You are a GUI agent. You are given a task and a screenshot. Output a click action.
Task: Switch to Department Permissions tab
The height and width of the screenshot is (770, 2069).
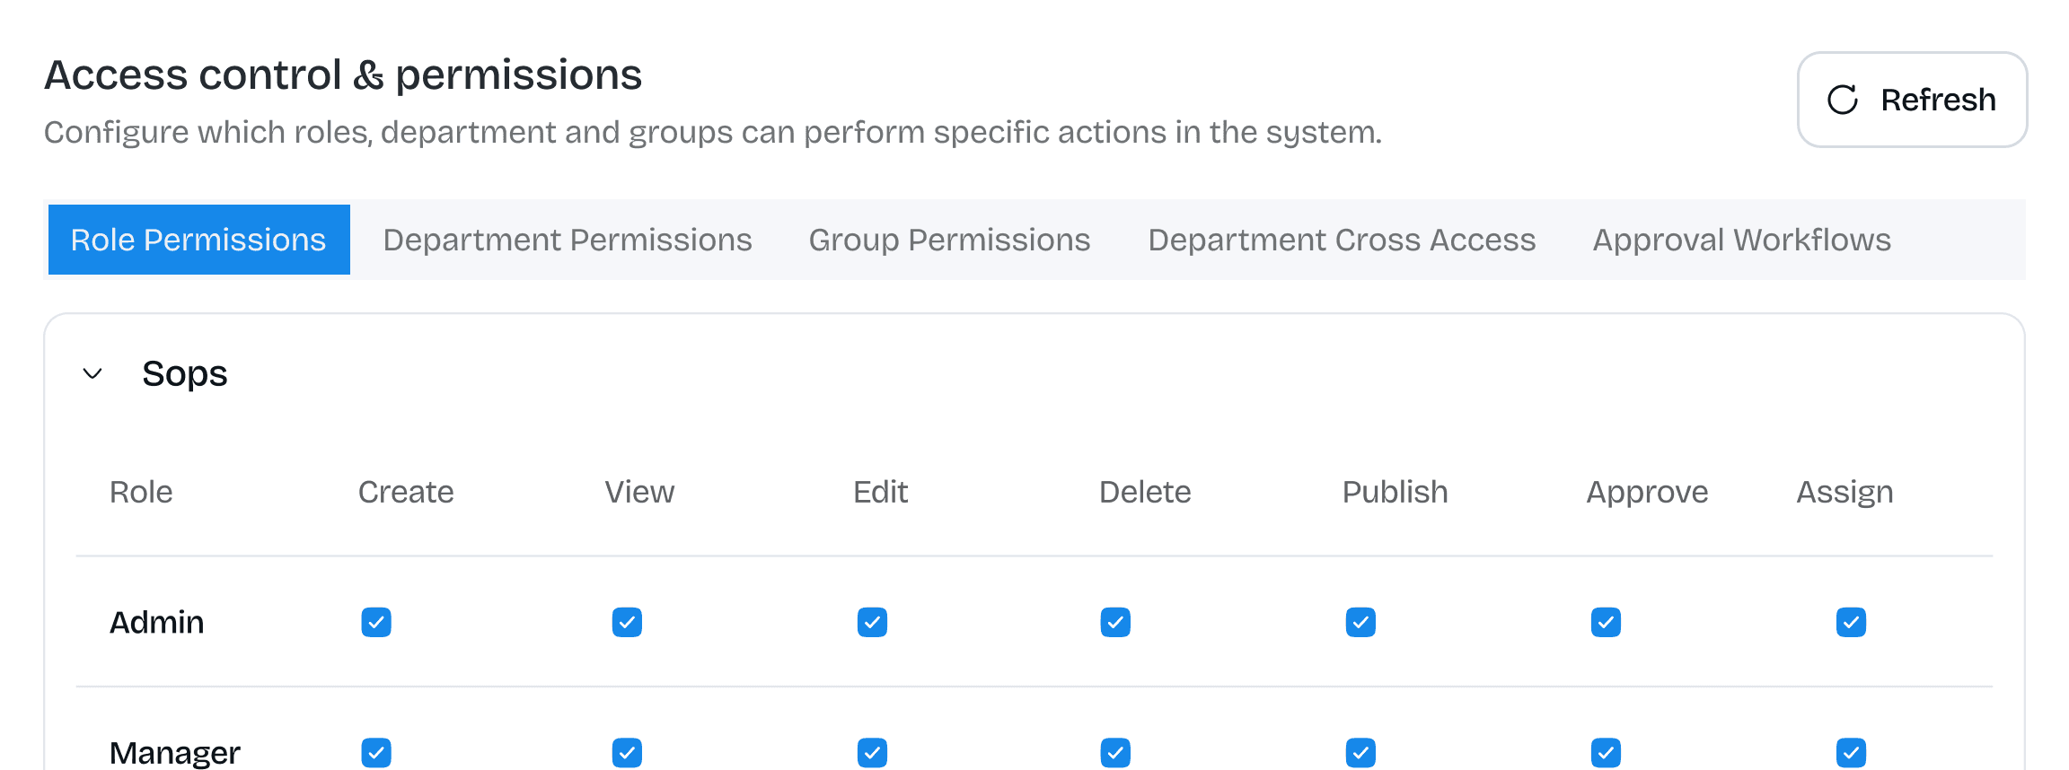coord(567,240)
